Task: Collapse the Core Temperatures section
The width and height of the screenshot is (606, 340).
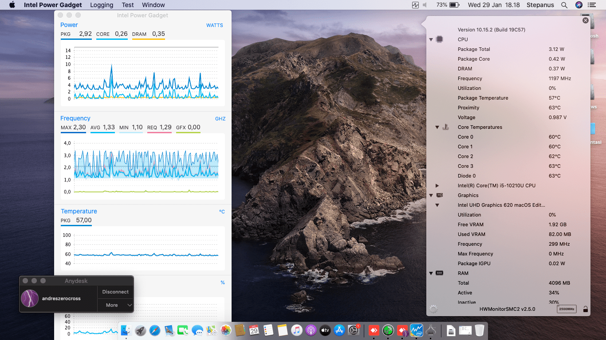Action: coord(437,127)
